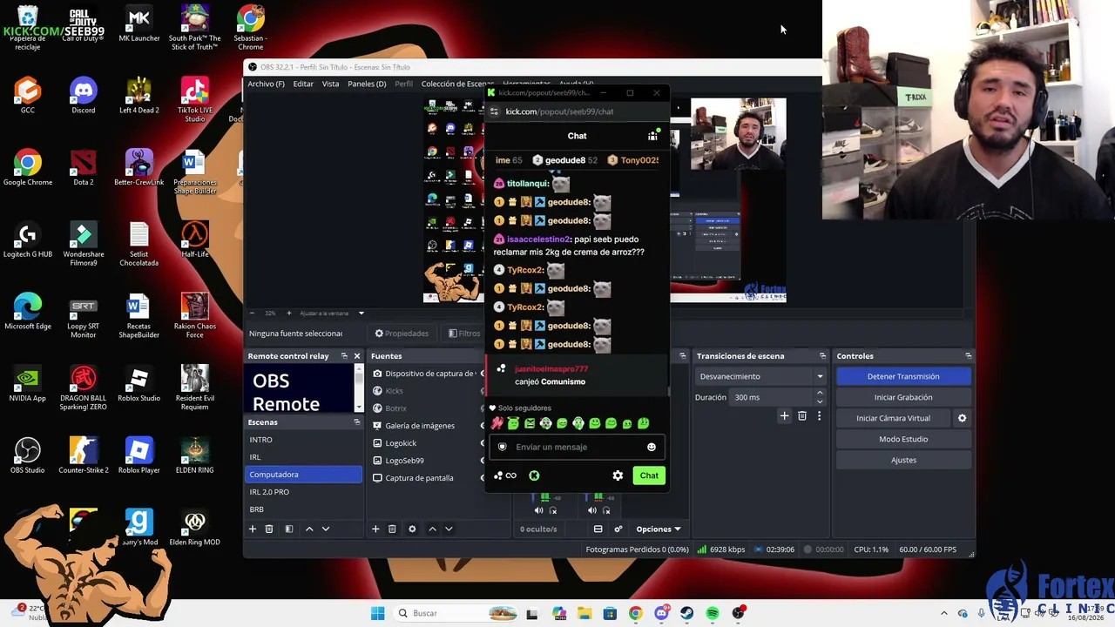
Task: Launch Counter-Strike 2 desktop shortcut
Action: tap(84, 455)
